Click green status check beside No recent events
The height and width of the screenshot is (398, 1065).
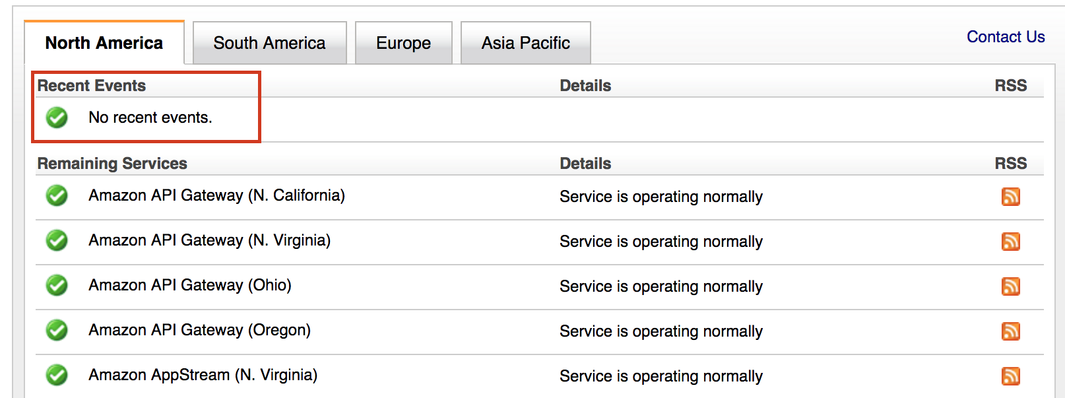pyautogui.click(x=57, y=118)
